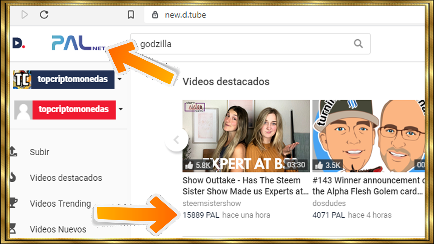434x244 pixels.
Task: Open the DTube home logo
Action: tap(19, 43)
